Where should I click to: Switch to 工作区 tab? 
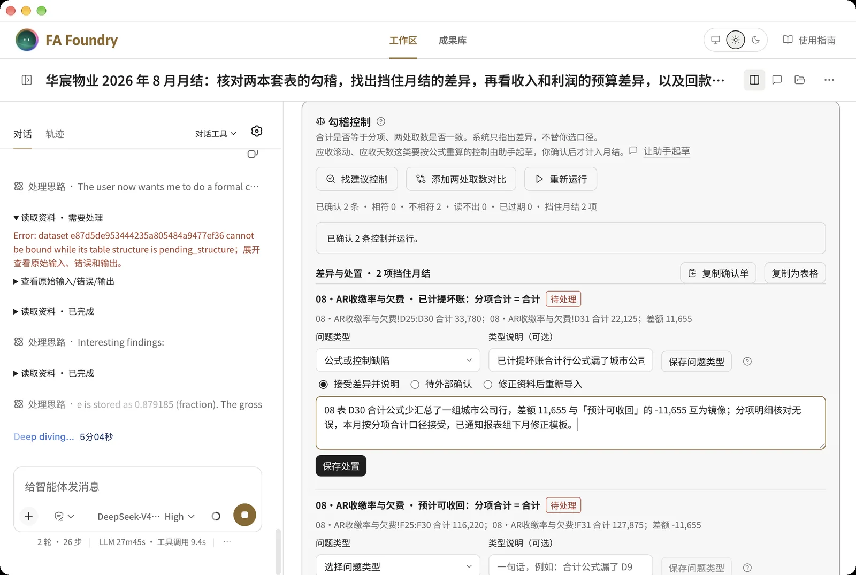point(403,41)
